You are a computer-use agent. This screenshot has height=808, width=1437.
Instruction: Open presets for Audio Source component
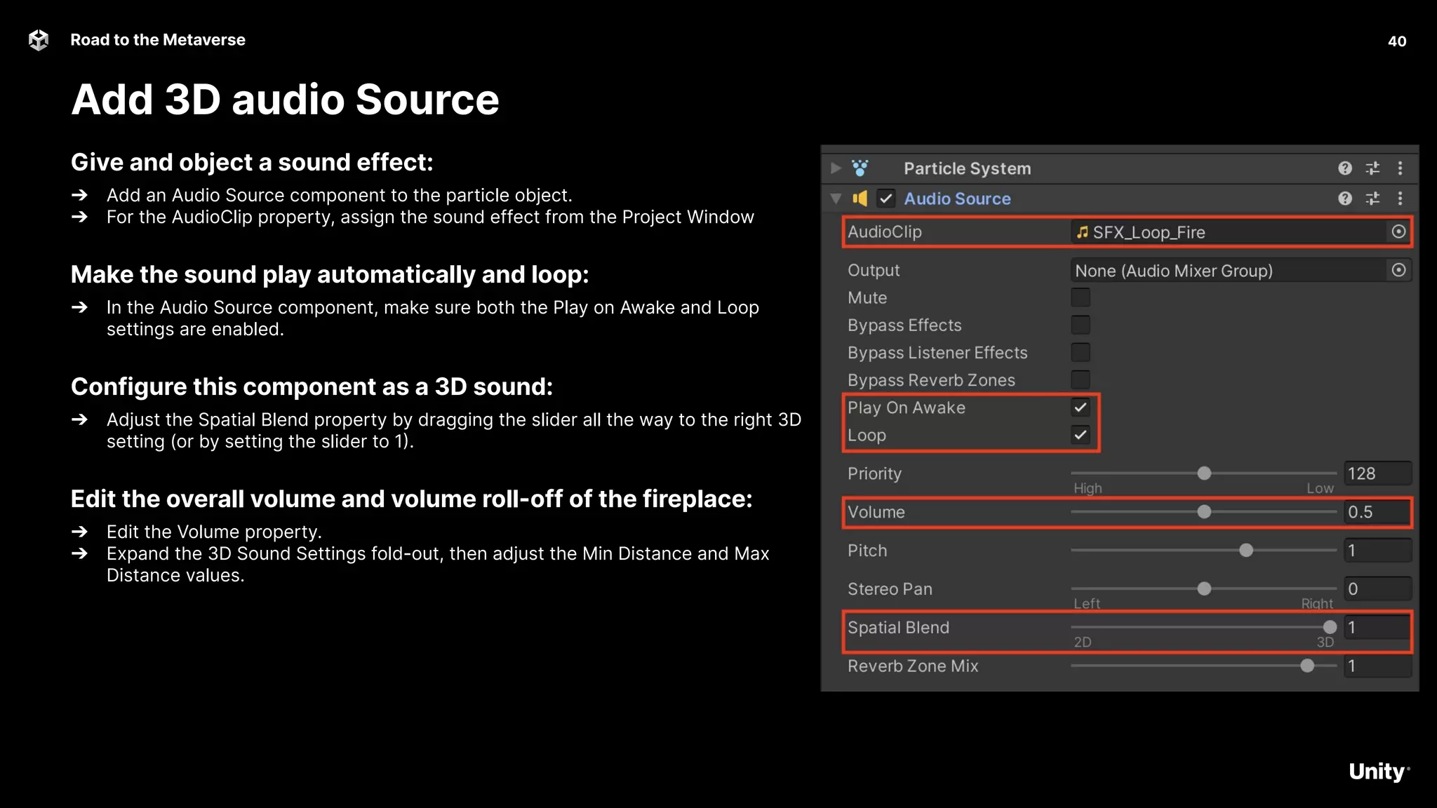click(x=1372, y=198)
